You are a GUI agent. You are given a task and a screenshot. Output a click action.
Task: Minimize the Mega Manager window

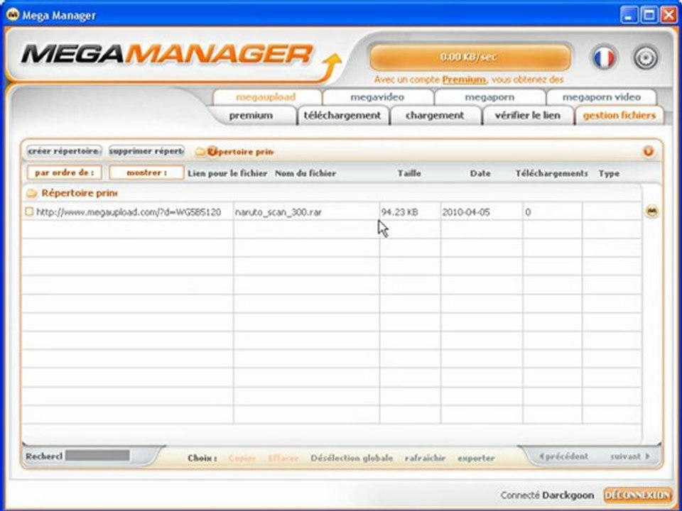(628, 16)
